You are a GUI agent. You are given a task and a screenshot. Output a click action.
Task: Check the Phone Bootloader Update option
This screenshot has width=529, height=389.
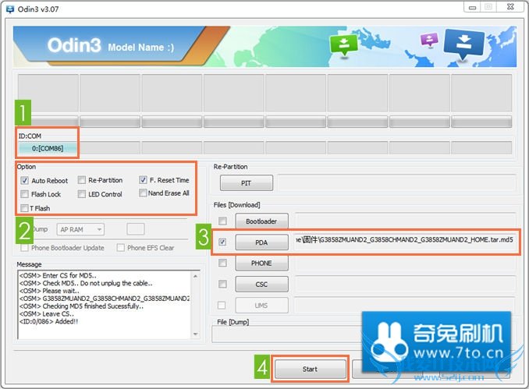(x=24, y=248)
